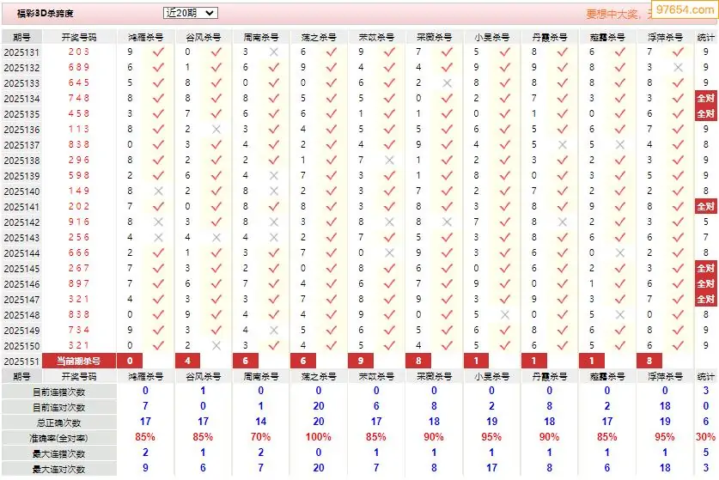
Task: Click 采薇 X mark in row 2025133
Action: [447, 83]
